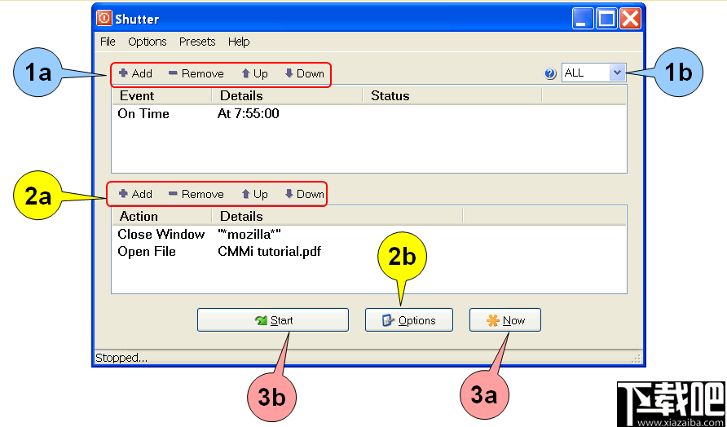Click the blue help question mark icon

coord(550,73)
